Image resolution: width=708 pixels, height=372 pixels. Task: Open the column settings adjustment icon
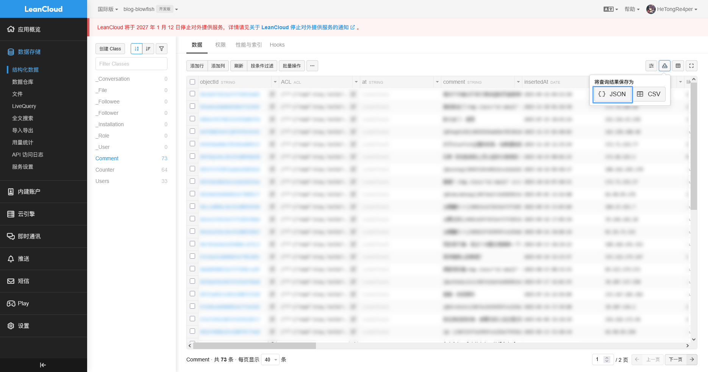coord(651,66)
